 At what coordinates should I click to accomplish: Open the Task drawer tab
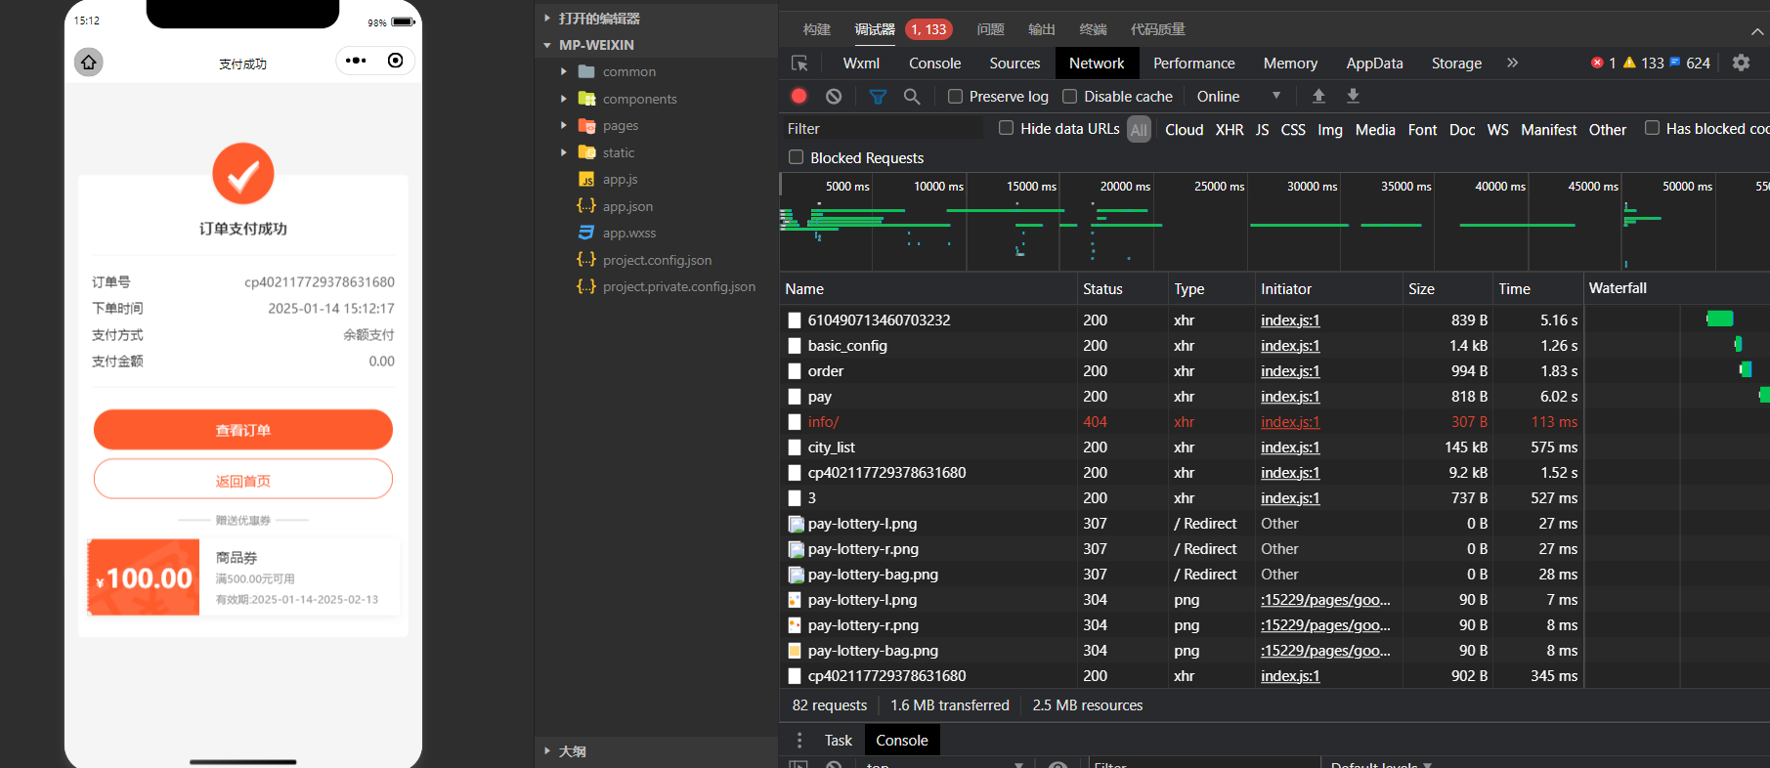pos(838,741)
